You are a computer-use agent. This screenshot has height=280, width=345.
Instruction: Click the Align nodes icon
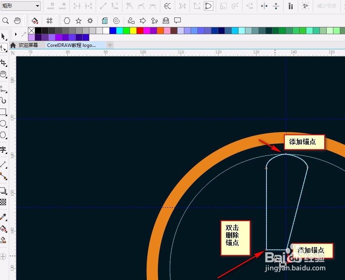[x=250, y=6]
